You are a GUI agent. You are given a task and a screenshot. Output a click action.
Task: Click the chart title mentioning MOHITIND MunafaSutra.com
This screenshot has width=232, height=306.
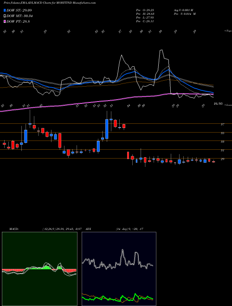(x=50, y=3)
